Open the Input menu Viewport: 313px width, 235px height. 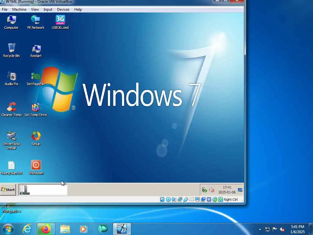tap(48, 9)
